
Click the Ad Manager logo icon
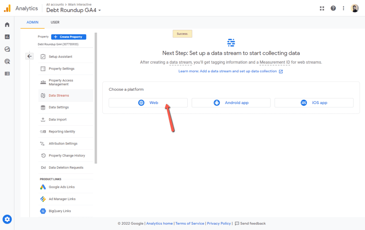[43, 199]
